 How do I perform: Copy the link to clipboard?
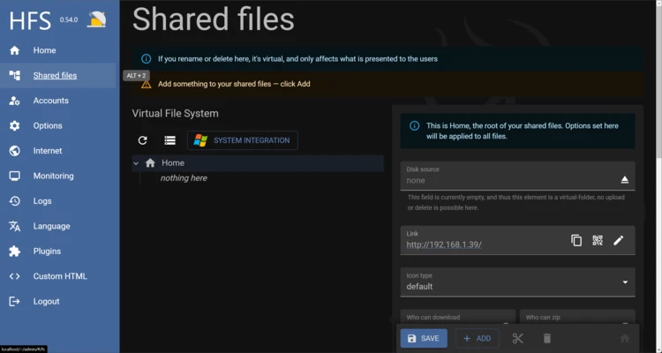576,240
